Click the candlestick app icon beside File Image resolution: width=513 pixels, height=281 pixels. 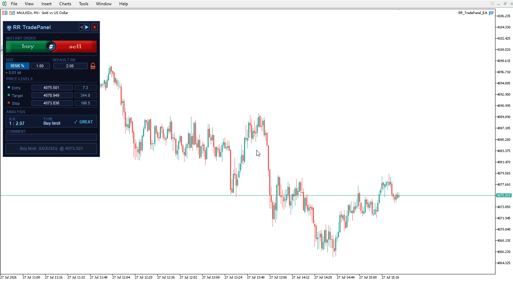(4, 4)
